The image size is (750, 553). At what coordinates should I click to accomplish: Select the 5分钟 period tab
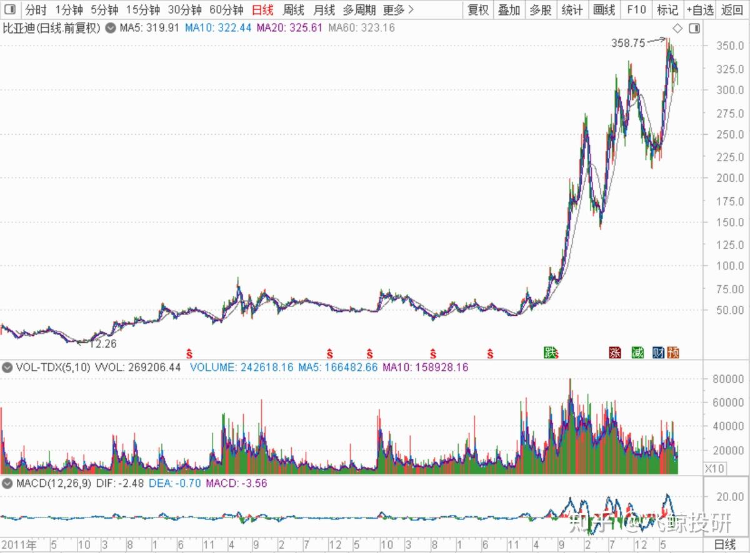[x=104, y=10]
